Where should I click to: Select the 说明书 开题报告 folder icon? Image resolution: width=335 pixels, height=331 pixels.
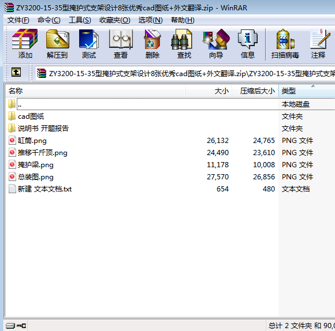click(12, 128)
